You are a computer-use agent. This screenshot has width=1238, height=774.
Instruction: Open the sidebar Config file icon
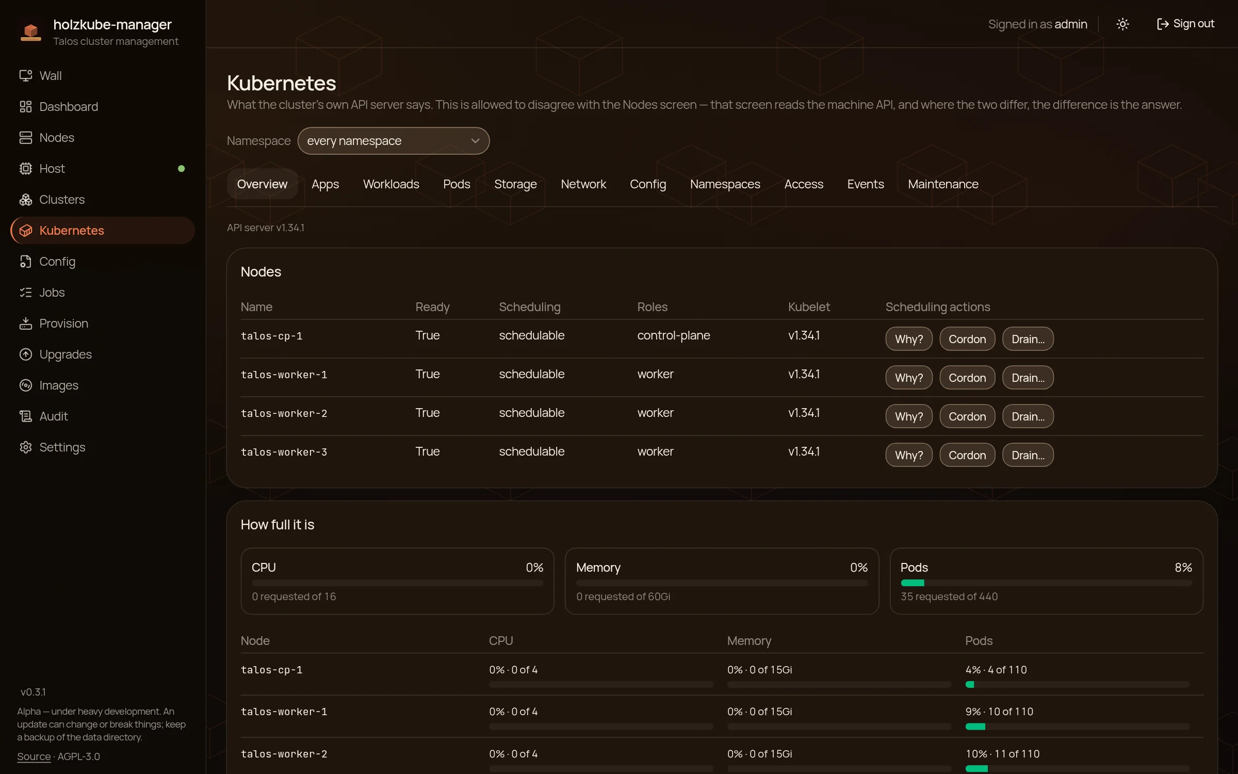pos(26,262)
